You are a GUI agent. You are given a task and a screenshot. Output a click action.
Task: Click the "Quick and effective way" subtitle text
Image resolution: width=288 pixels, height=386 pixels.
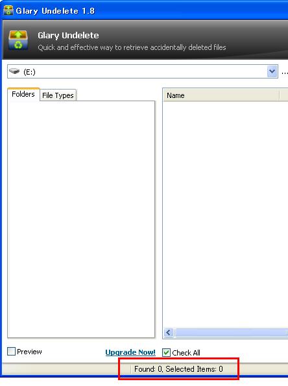pos(132,47)
